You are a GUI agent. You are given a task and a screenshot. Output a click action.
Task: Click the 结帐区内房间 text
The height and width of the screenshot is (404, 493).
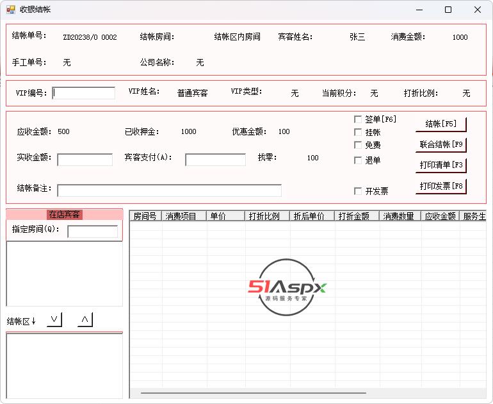tap(238, 37)
